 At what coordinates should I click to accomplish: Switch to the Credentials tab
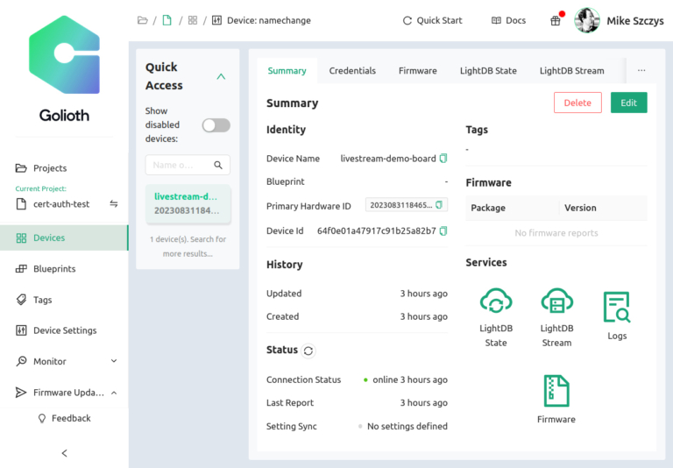tap(352, 70)
